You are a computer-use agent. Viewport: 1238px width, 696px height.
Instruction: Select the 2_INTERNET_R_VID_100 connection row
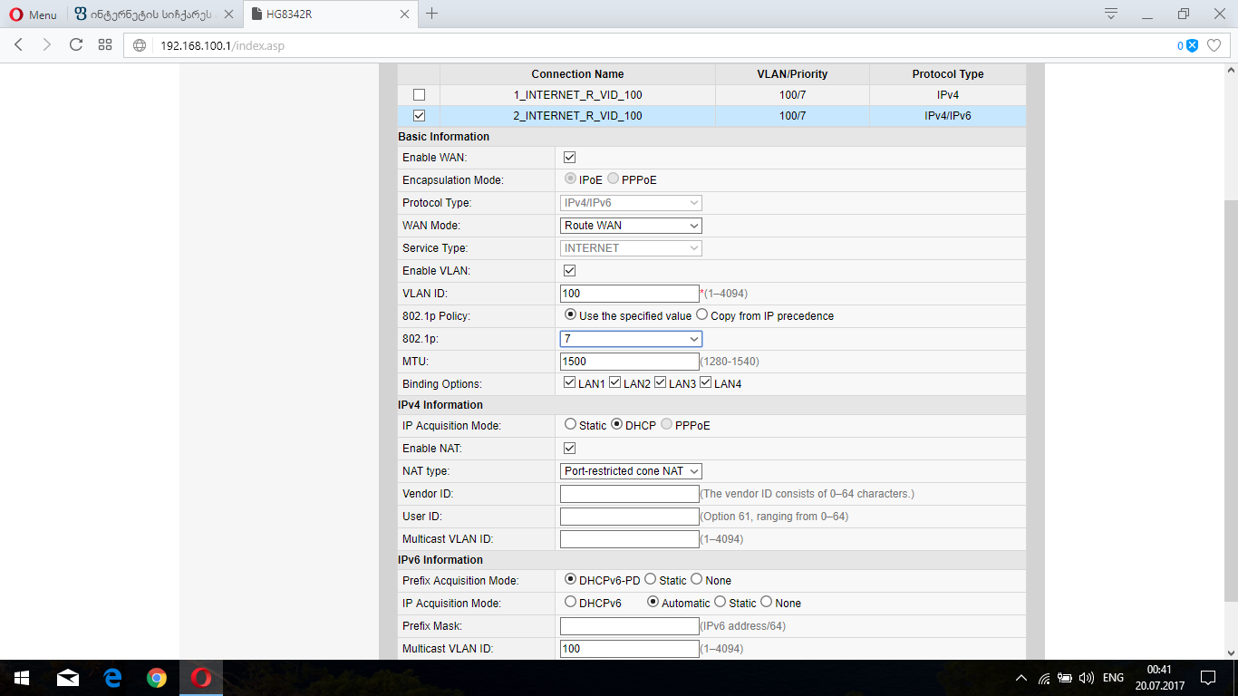[x=577, y=116]
